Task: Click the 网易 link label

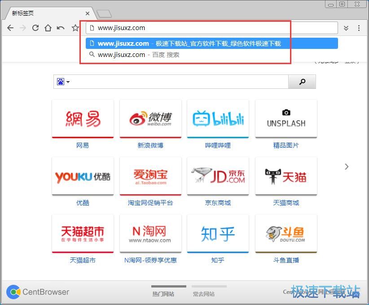Action: pos(83,145)
